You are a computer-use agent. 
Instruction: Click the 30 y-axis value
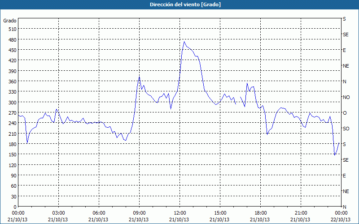[x=14, y=197]
